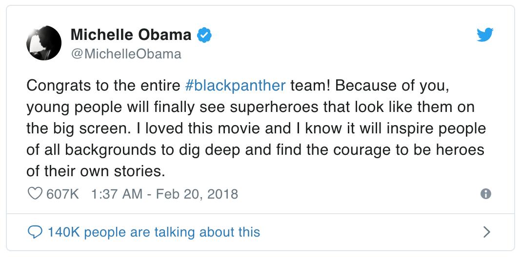The height and width of the screenshot is (257, 521).
Task: Click the info circle icon
Action: pyautogui.click(x=485, y=194)
